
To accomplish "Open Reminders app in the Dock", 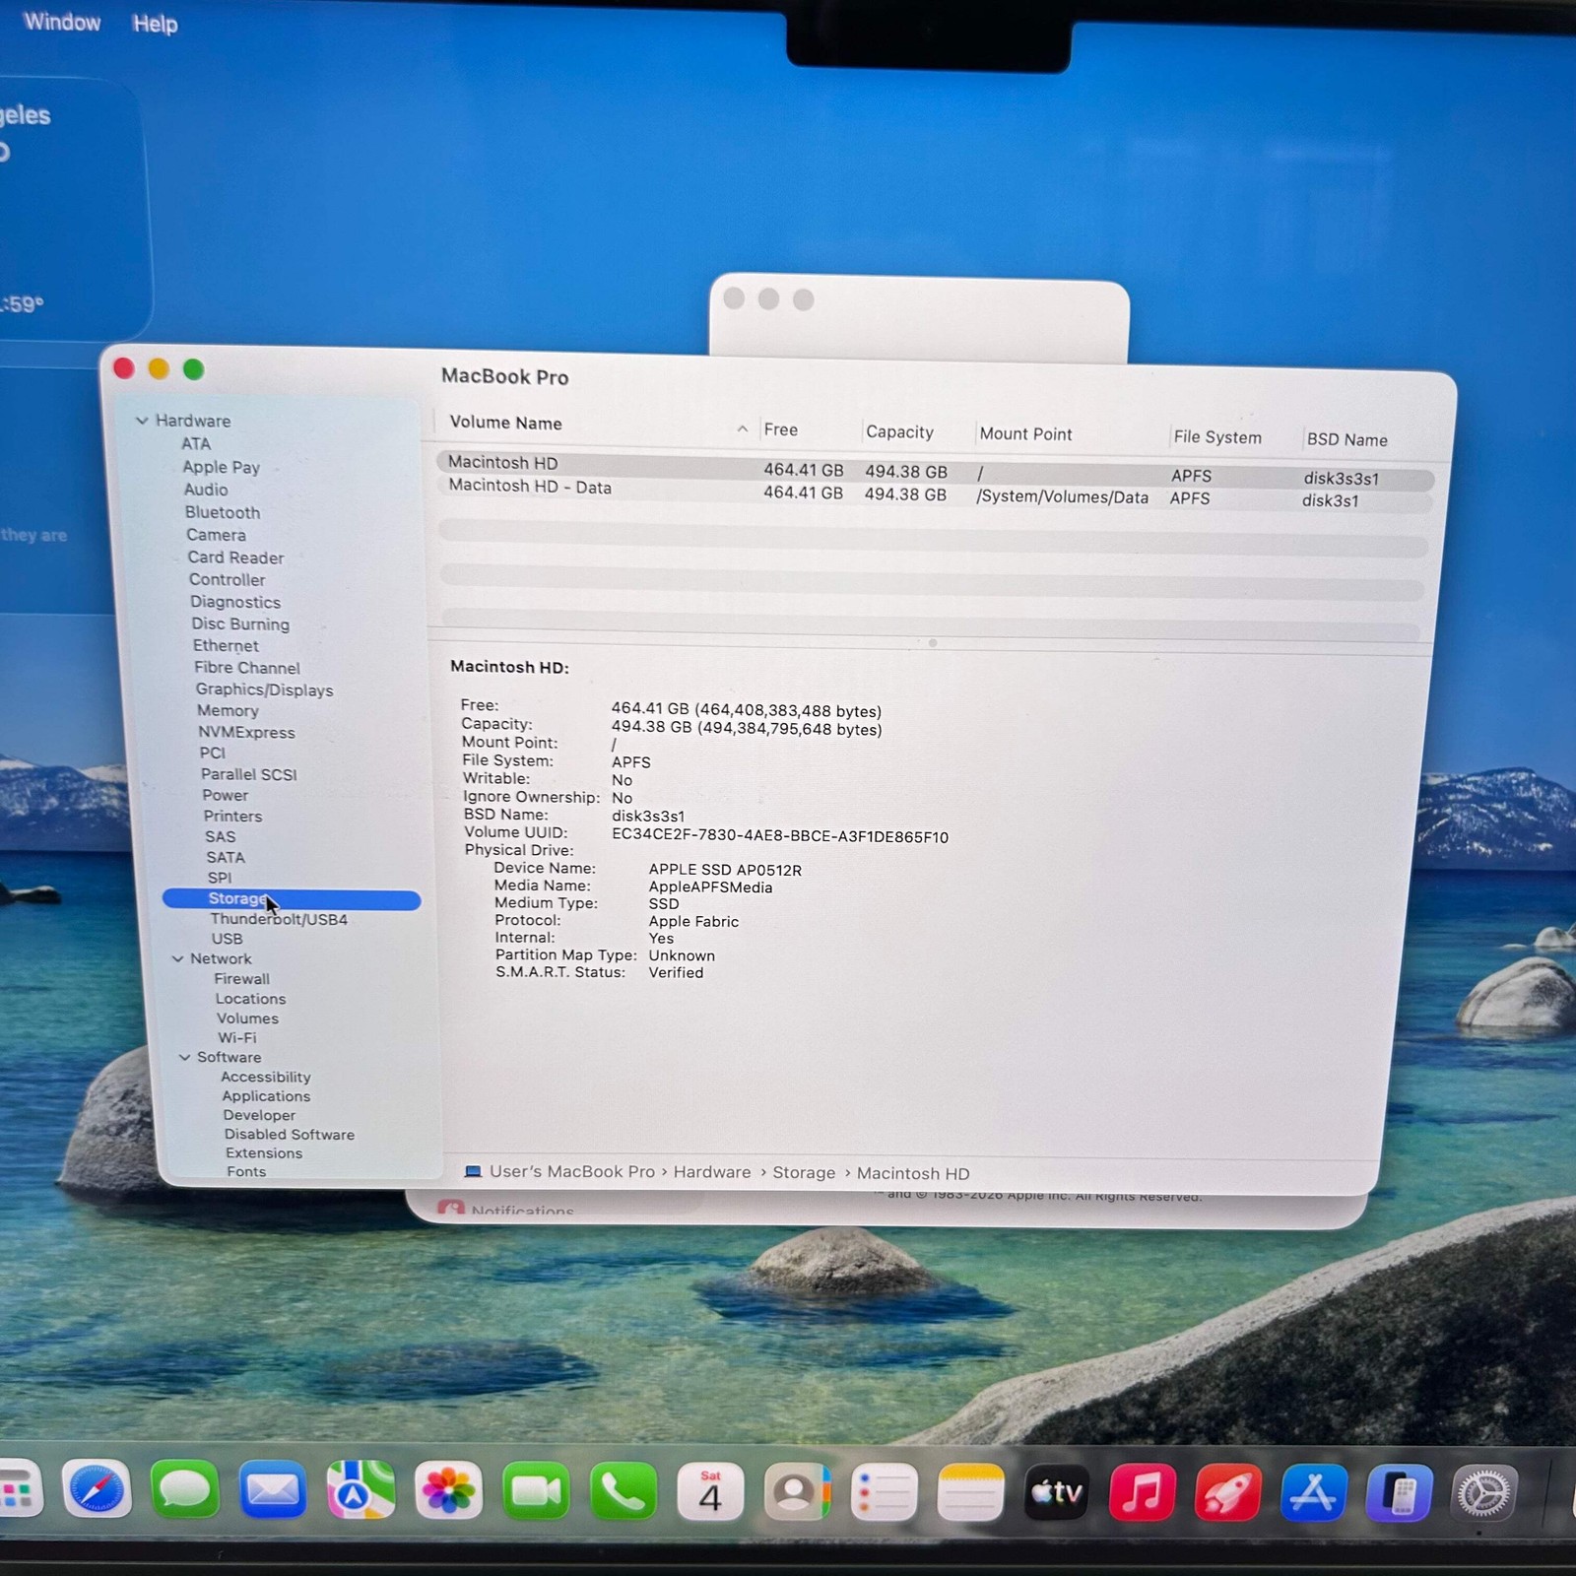I will coord(884,1491).
